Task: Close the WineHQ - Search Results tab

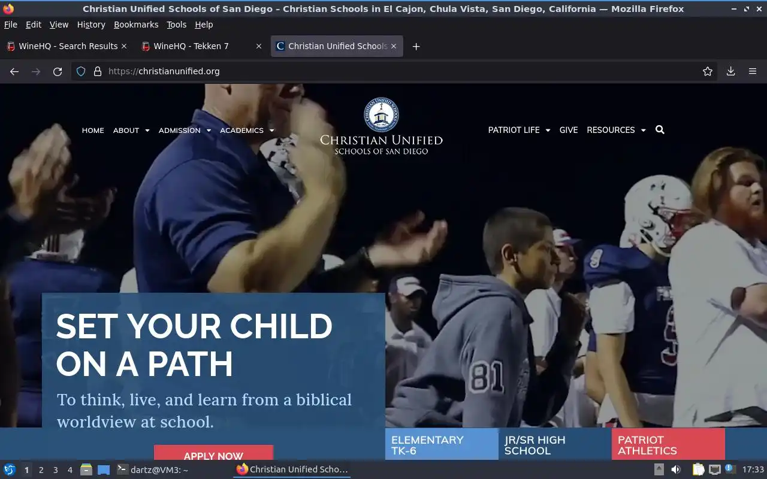Action: [124, 46]
